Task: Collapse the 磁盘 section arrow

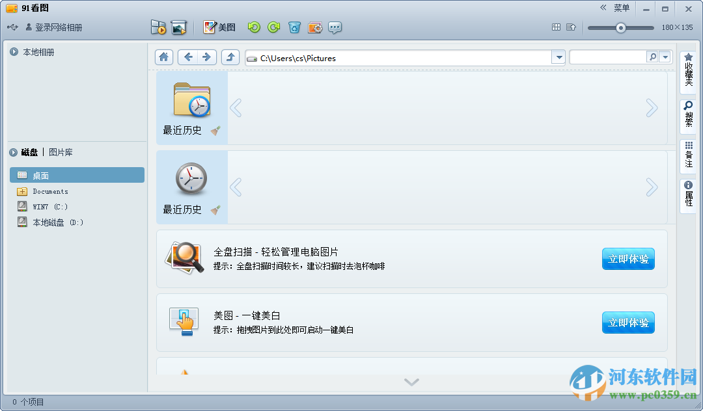Action: click(x=14, y=153)
